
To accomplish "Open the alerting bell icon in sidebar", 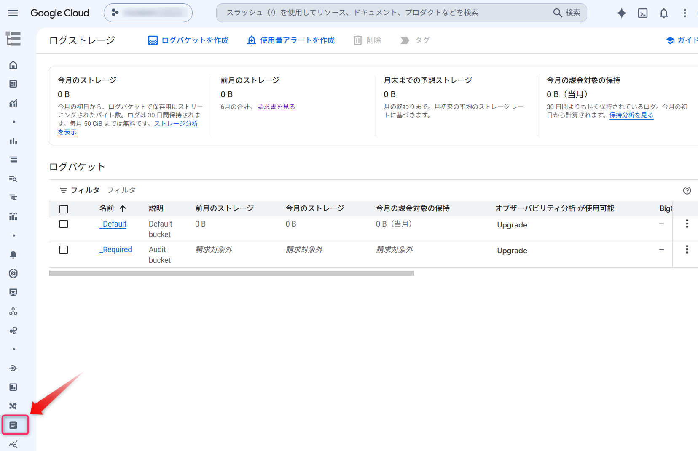I will [13, 254].
